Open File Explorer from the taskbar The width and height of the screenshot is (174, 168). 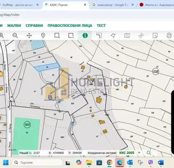(x=89, y=163)
